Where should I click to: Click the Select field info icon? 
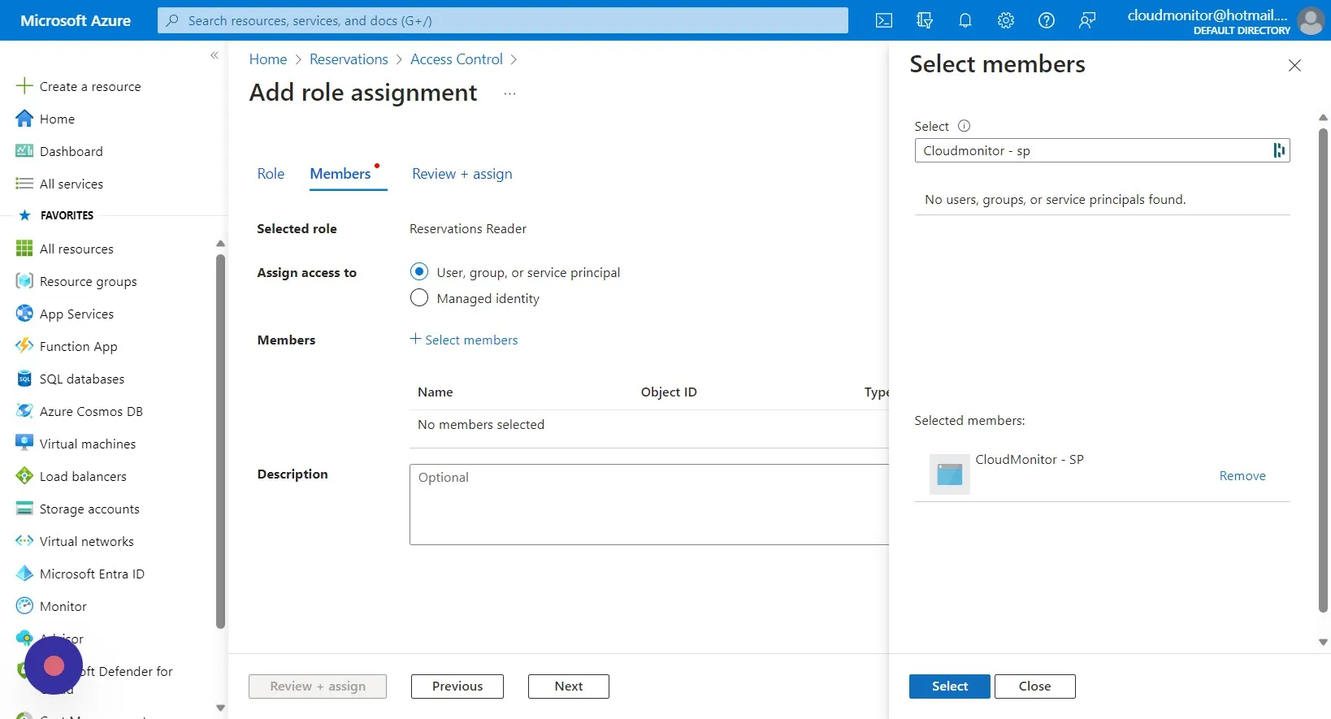(x=964, y=126)
